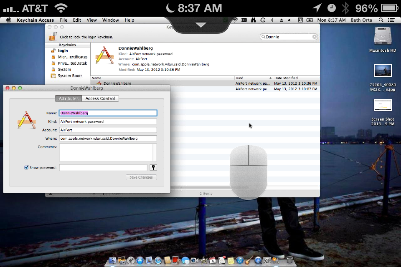Click the Mon 8:37 AM menu bar clock
401x267 pixels.
(x=331, y=20)
